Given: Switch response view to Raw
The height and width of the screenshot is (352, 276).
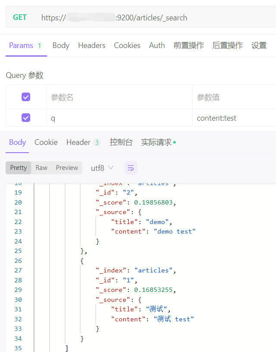Looking at the screenshot, I should coord(41,168).
